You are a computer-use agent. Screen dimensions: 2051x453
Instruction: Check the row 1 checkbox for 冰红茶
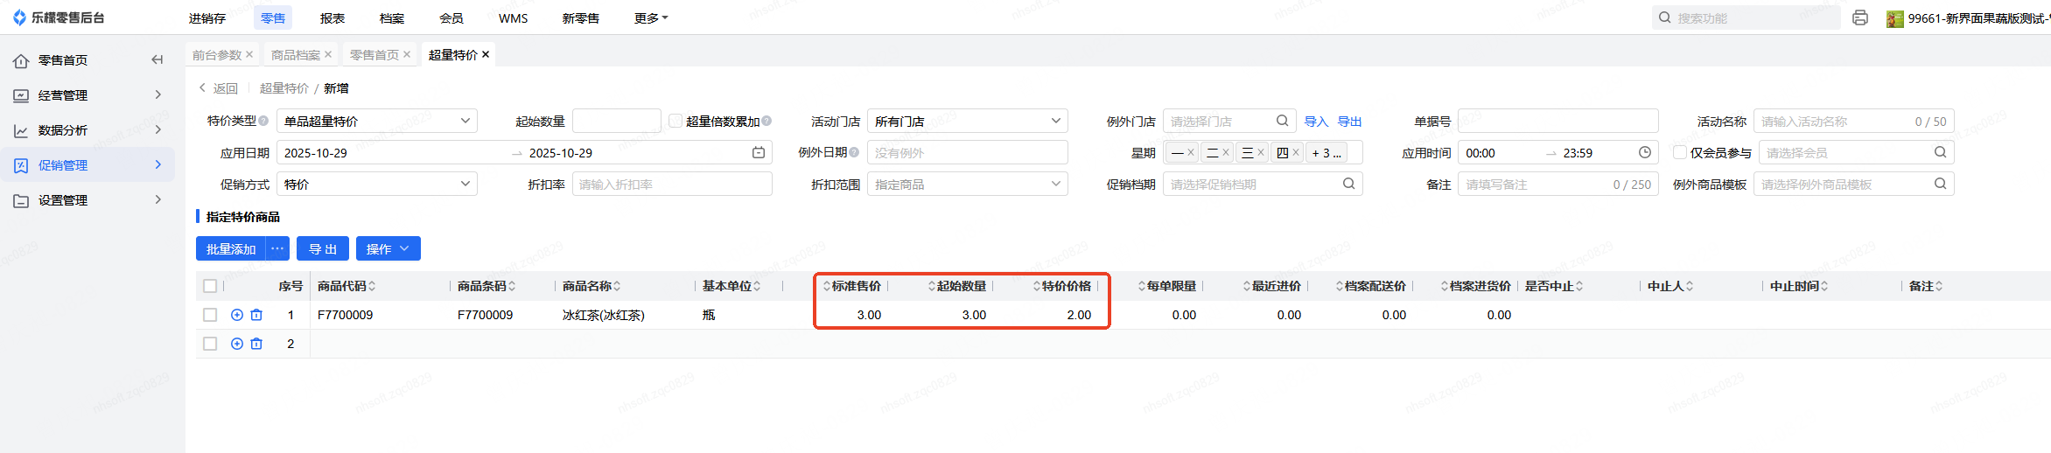click(210, 315)
